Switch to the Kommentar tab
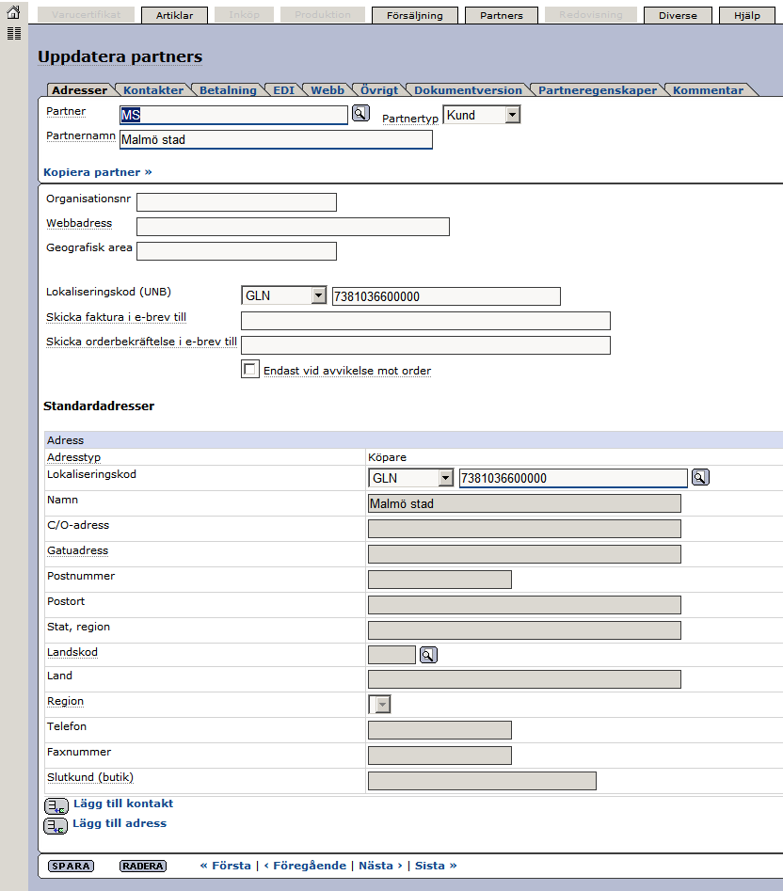This screenshot has width=783, height=891. [708, 89]
